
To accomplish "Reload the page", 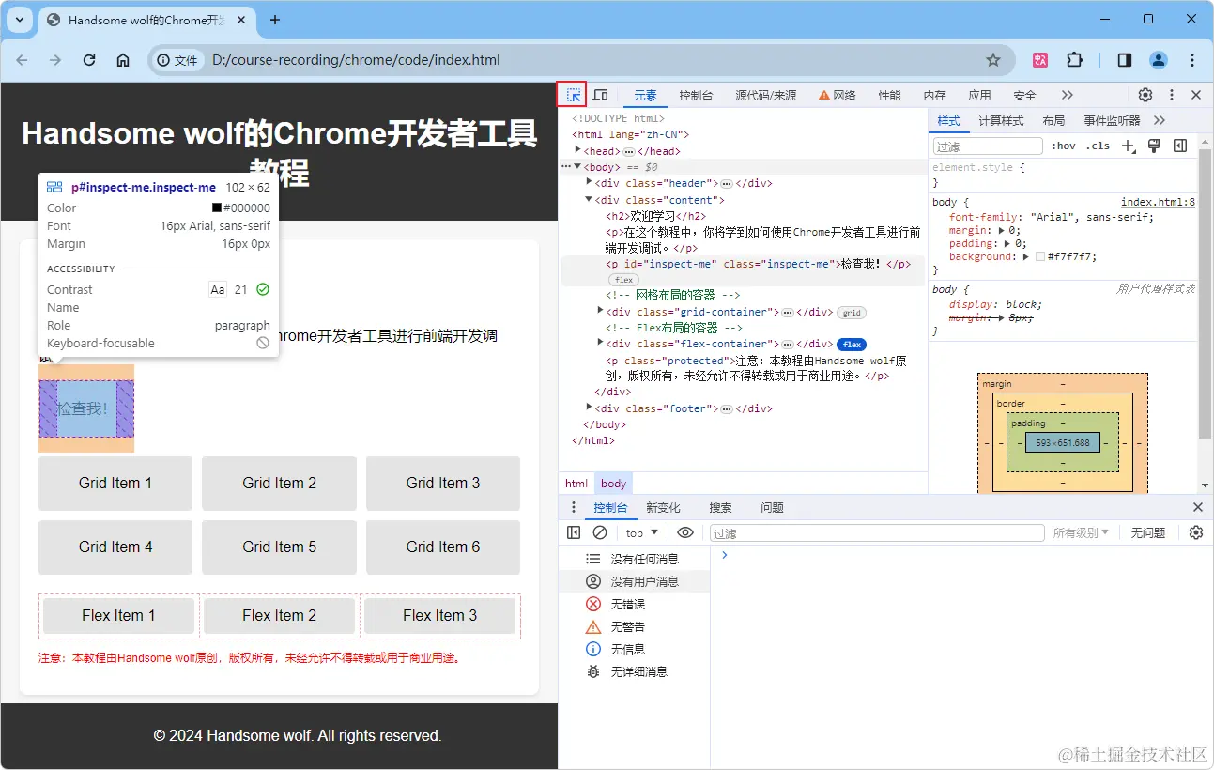I will click(89, 60).
